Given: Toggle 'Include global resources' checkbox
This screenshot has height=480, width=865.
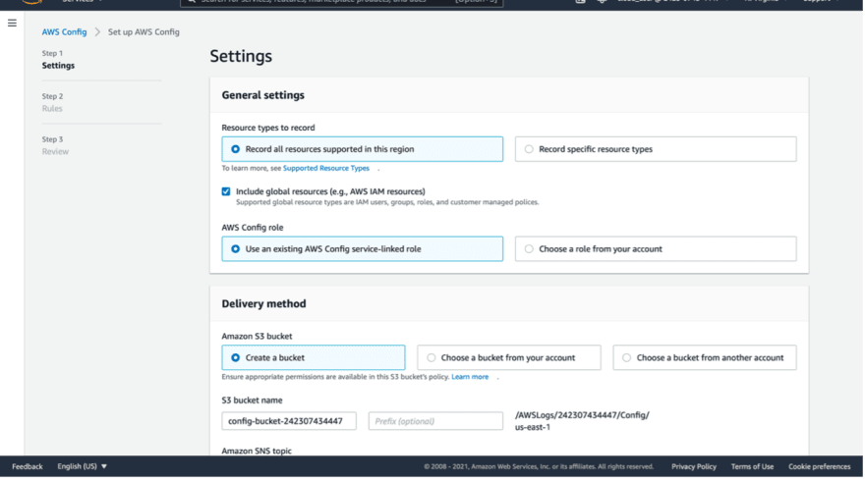Looking at the screenshot, I should point(226,191).
